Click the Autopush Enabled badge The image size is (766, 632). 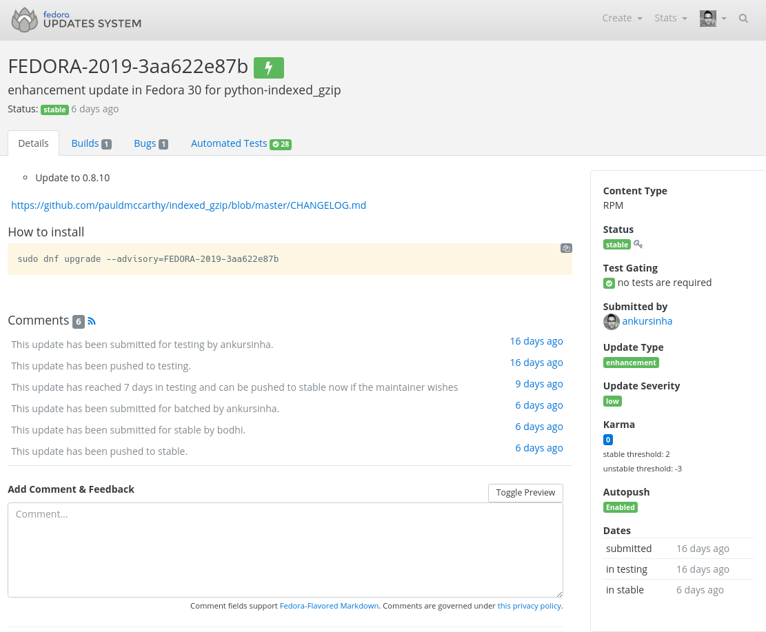621,507
